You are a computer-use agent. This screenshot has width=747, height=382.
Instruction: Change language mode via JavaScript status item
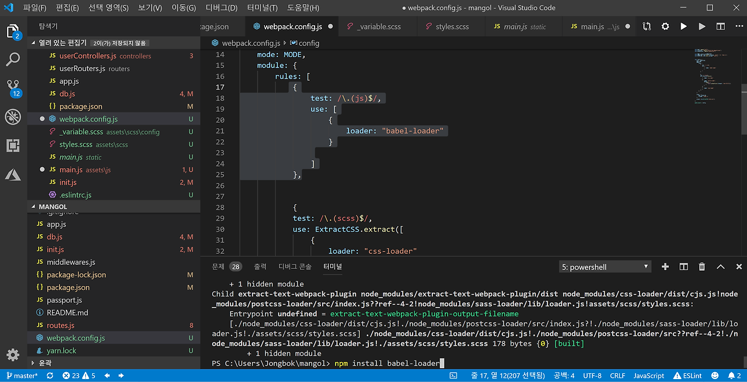pyautogui.click(x=648, y=376)
